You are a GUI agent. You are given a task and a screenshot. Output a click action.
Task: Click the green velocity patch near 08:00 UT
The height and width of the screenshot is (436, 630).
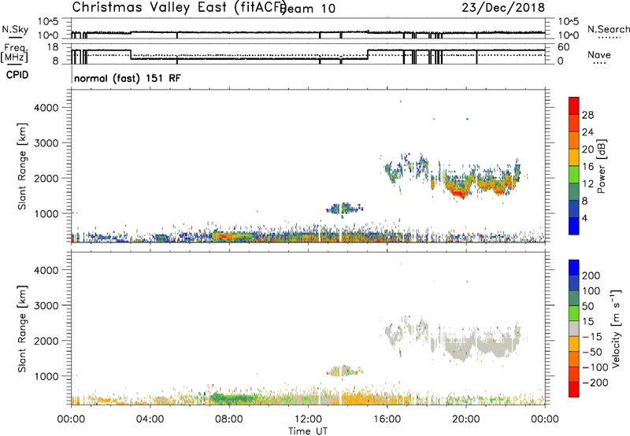point(233,399)
